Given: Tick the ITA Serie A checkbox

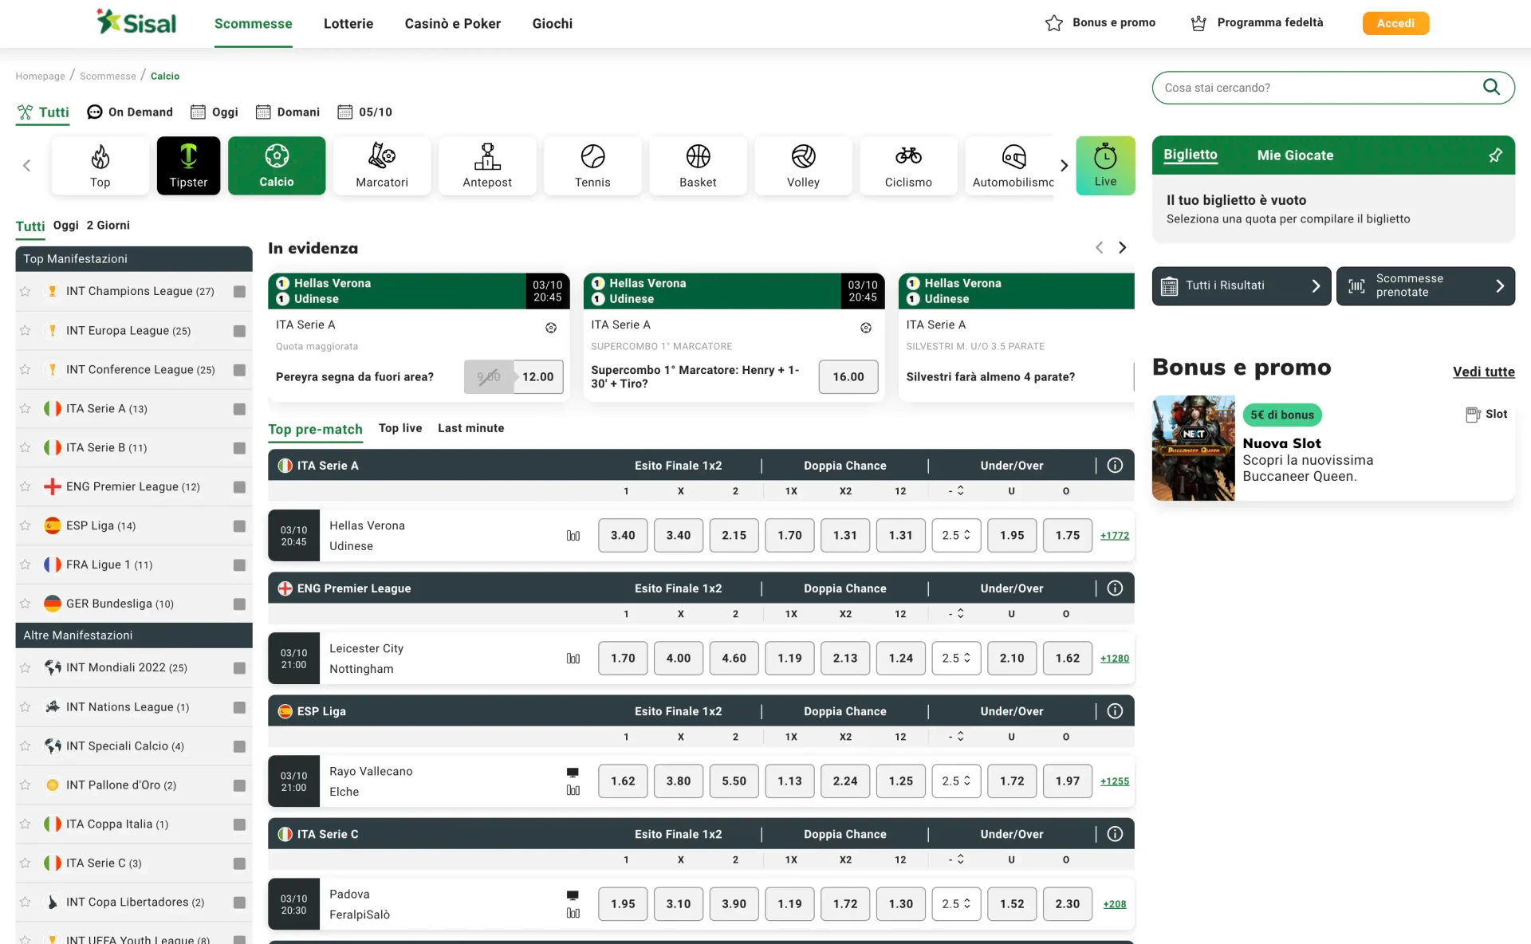Looking at the screenshot, I should click(x=239, y=409).
